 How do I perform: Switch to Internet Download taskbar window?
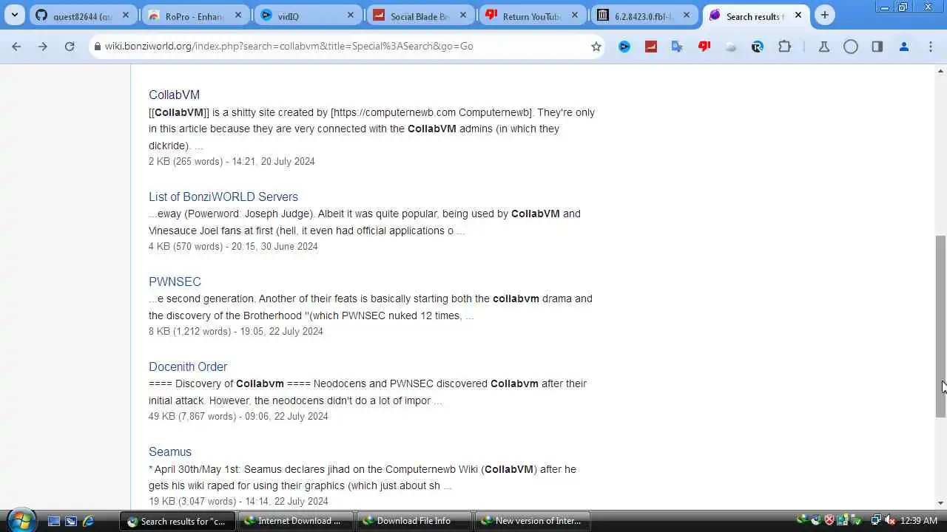[296, 521]
